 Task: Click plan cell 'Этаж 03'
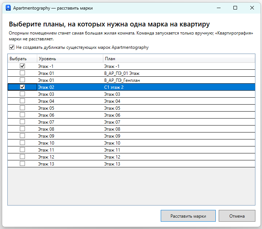pyautogui.click(x=179, y=94)
